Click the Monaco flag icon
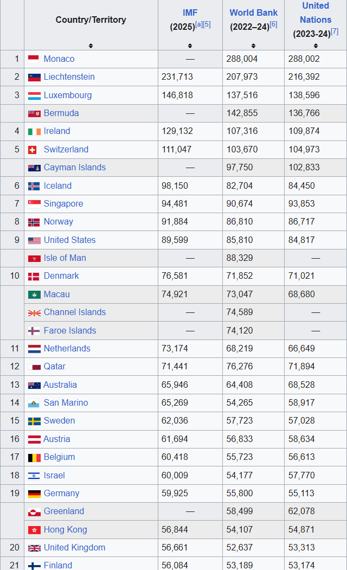Image resolution: width=347 pixels, height=570 pixels. [x=34, y=59]
